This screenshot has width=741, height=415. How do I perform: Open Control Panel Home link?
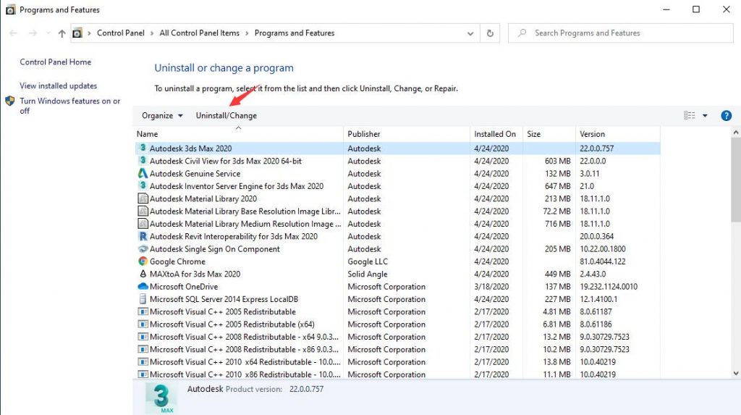tap(55, 62)
